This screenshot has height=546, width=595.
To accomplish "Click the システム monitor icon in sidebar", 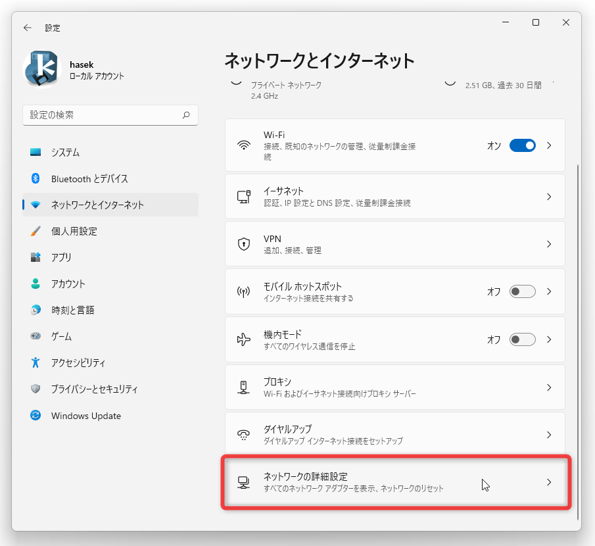I will [x=36, y=152].
